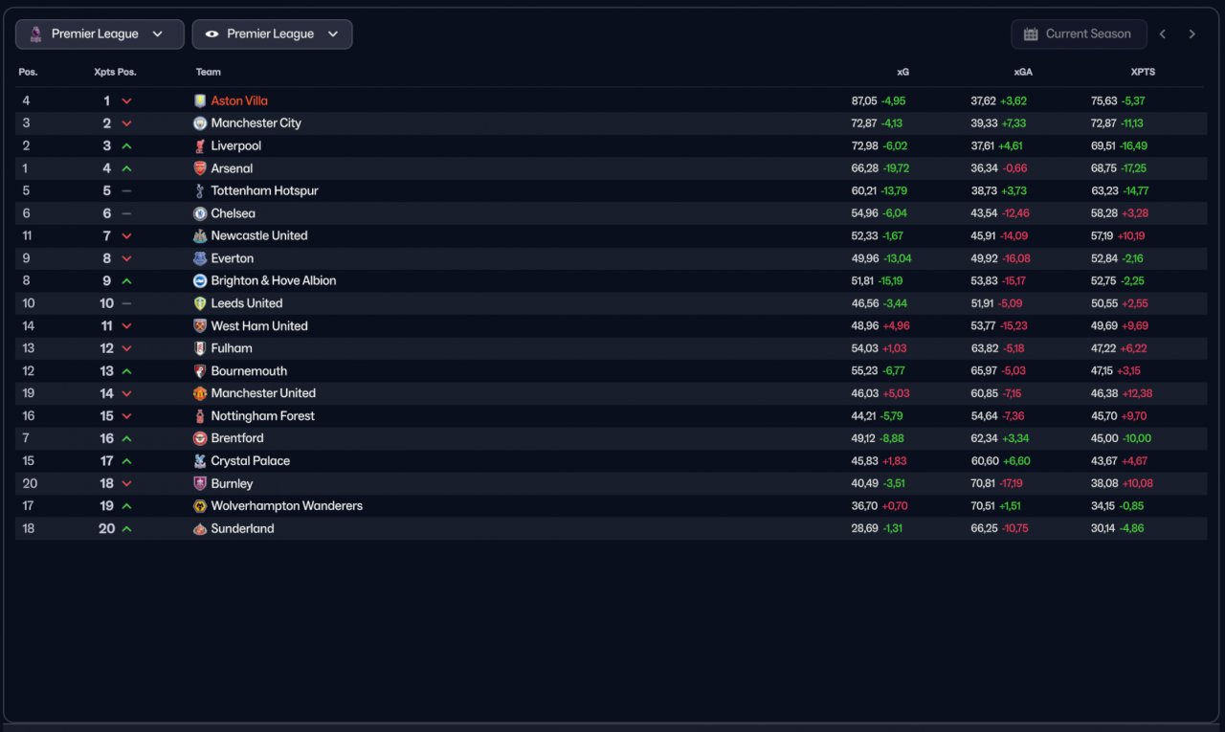Click the Fulham club crest
Image resolution: width=1225 pixels, height=732 pixels.
(200, 348)
